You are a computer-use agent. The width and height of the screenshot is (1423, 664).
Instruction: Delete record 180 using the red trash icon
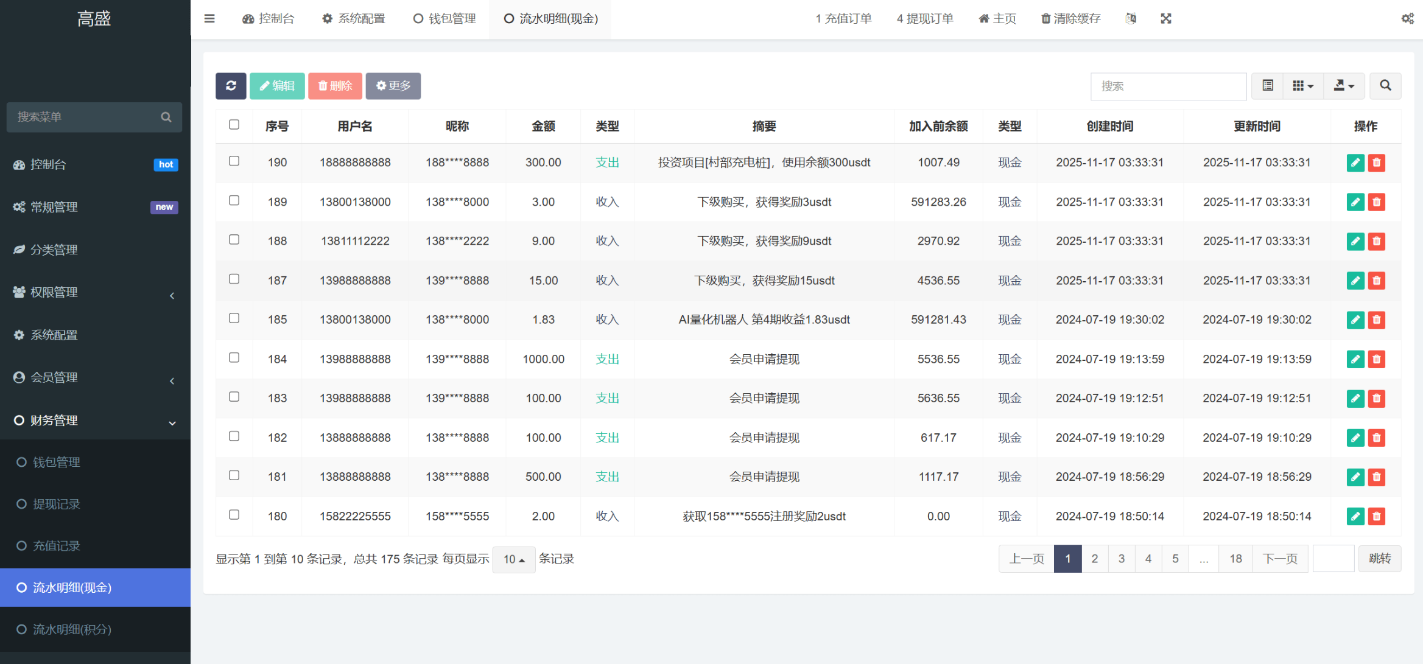[1377, 515]
